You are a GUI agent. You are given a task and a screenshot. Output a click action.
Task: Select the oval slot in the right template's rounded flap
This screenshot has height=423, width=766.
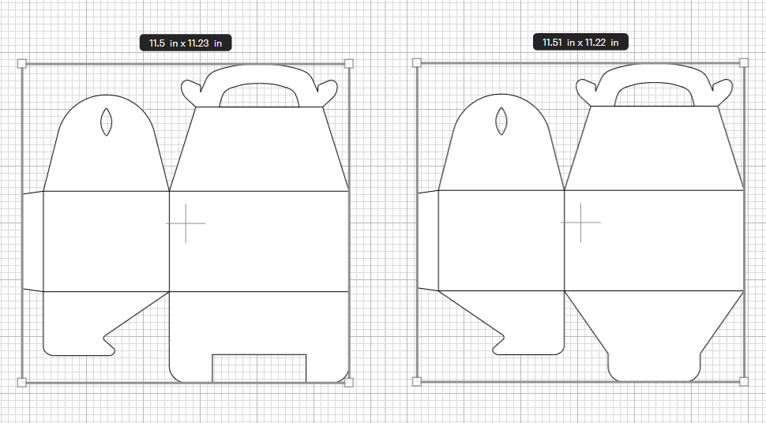coord(501,121)
